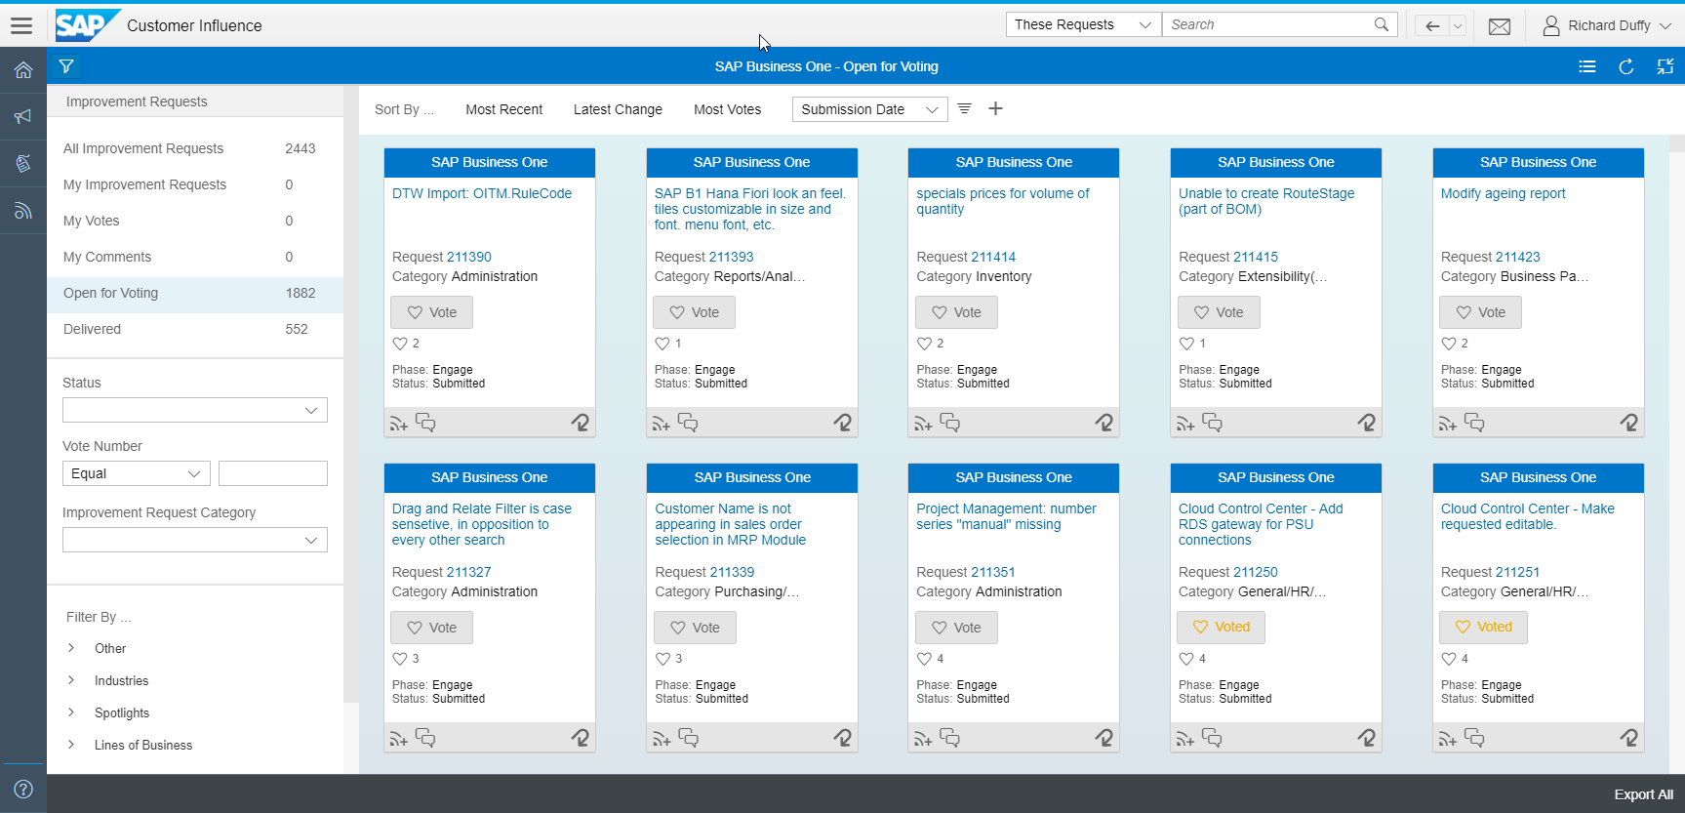This screenshot has height=813, width=1685.
Task: Expand Lines of Business filter group
Action: click(71, 745)
